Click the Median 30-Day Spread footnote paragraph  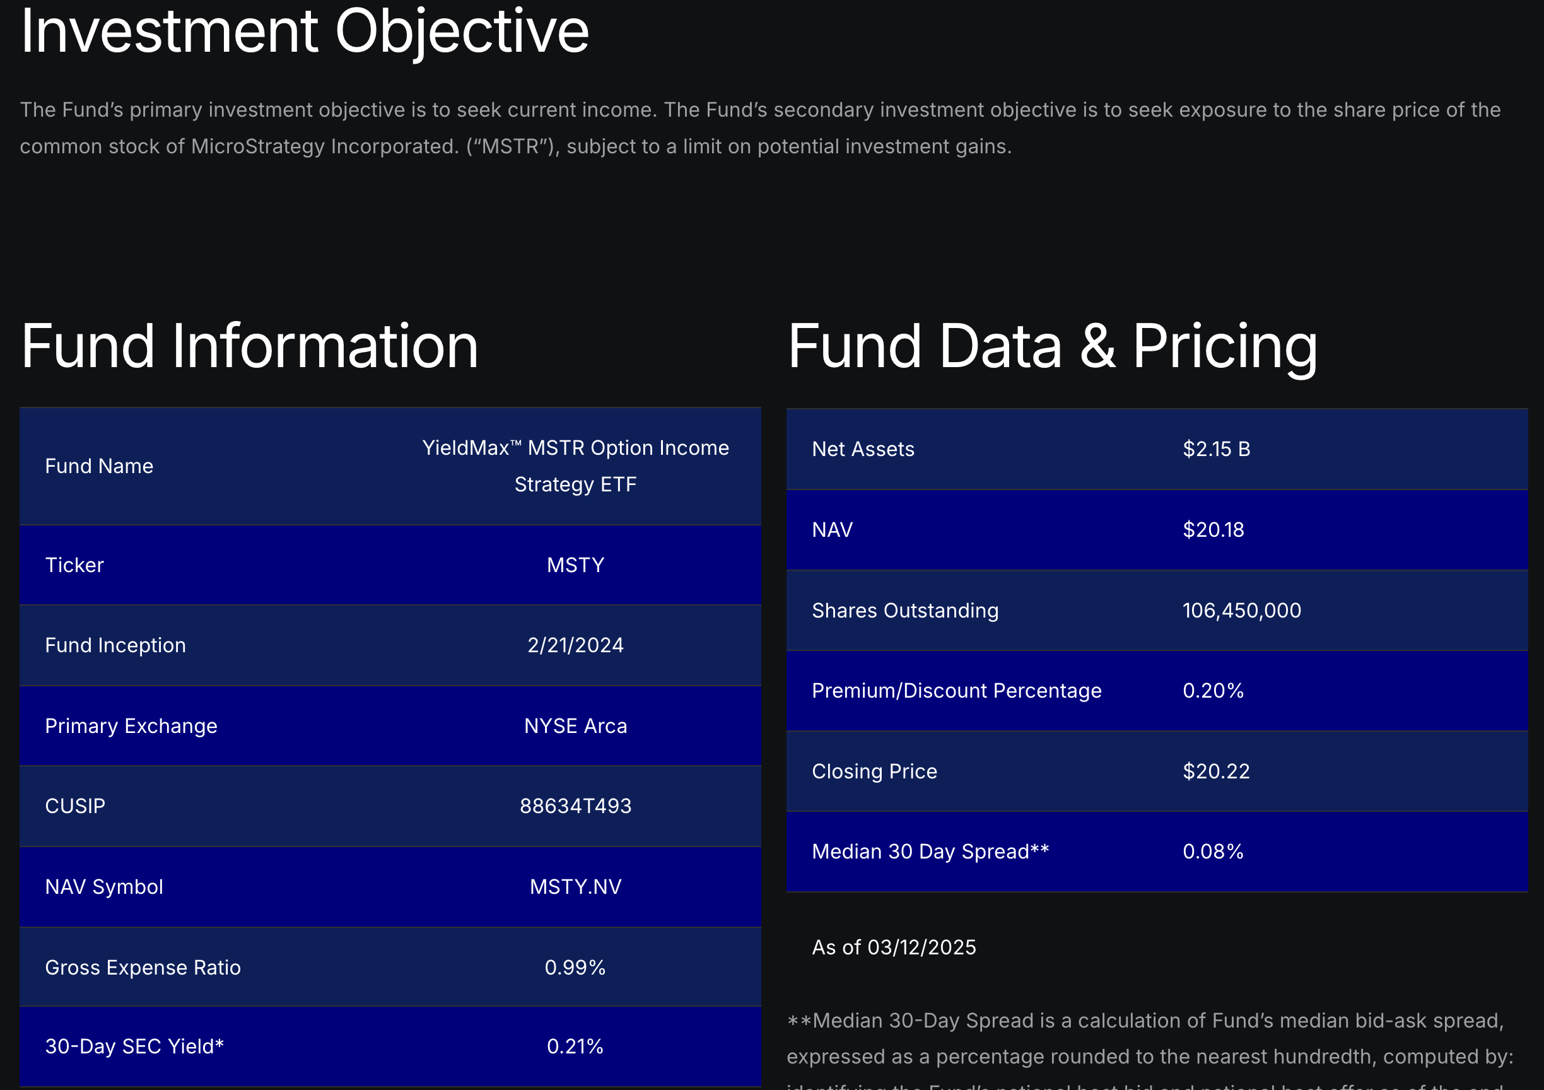point(1150,1050)
